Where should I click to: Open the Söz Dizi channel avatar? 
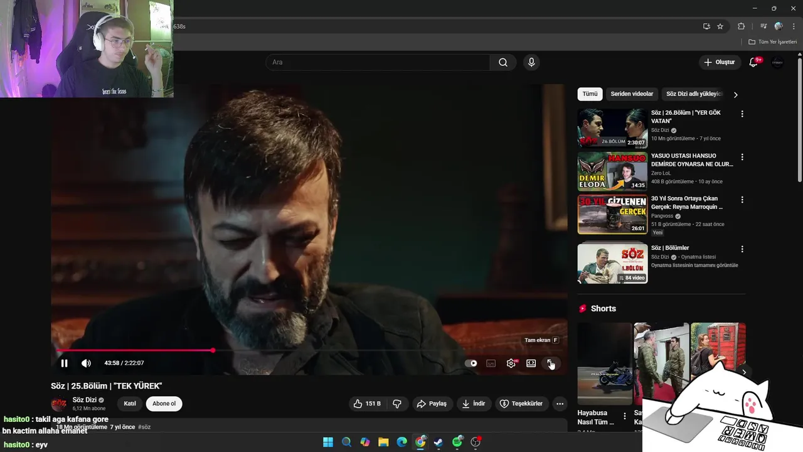[59, 404]
